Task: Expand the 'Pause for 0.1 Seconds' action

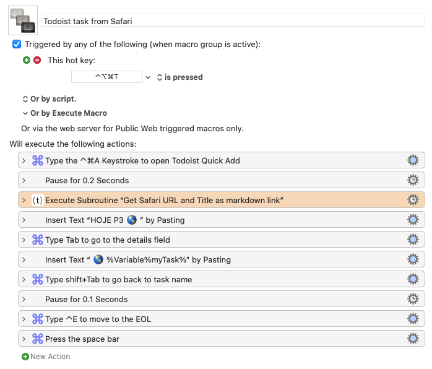Action: pyautogui.click(x=24, y=300)
